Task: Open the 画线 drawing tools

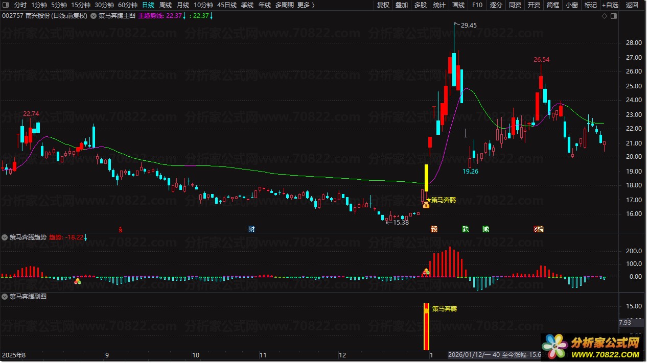Action: (x=458, y=5)
